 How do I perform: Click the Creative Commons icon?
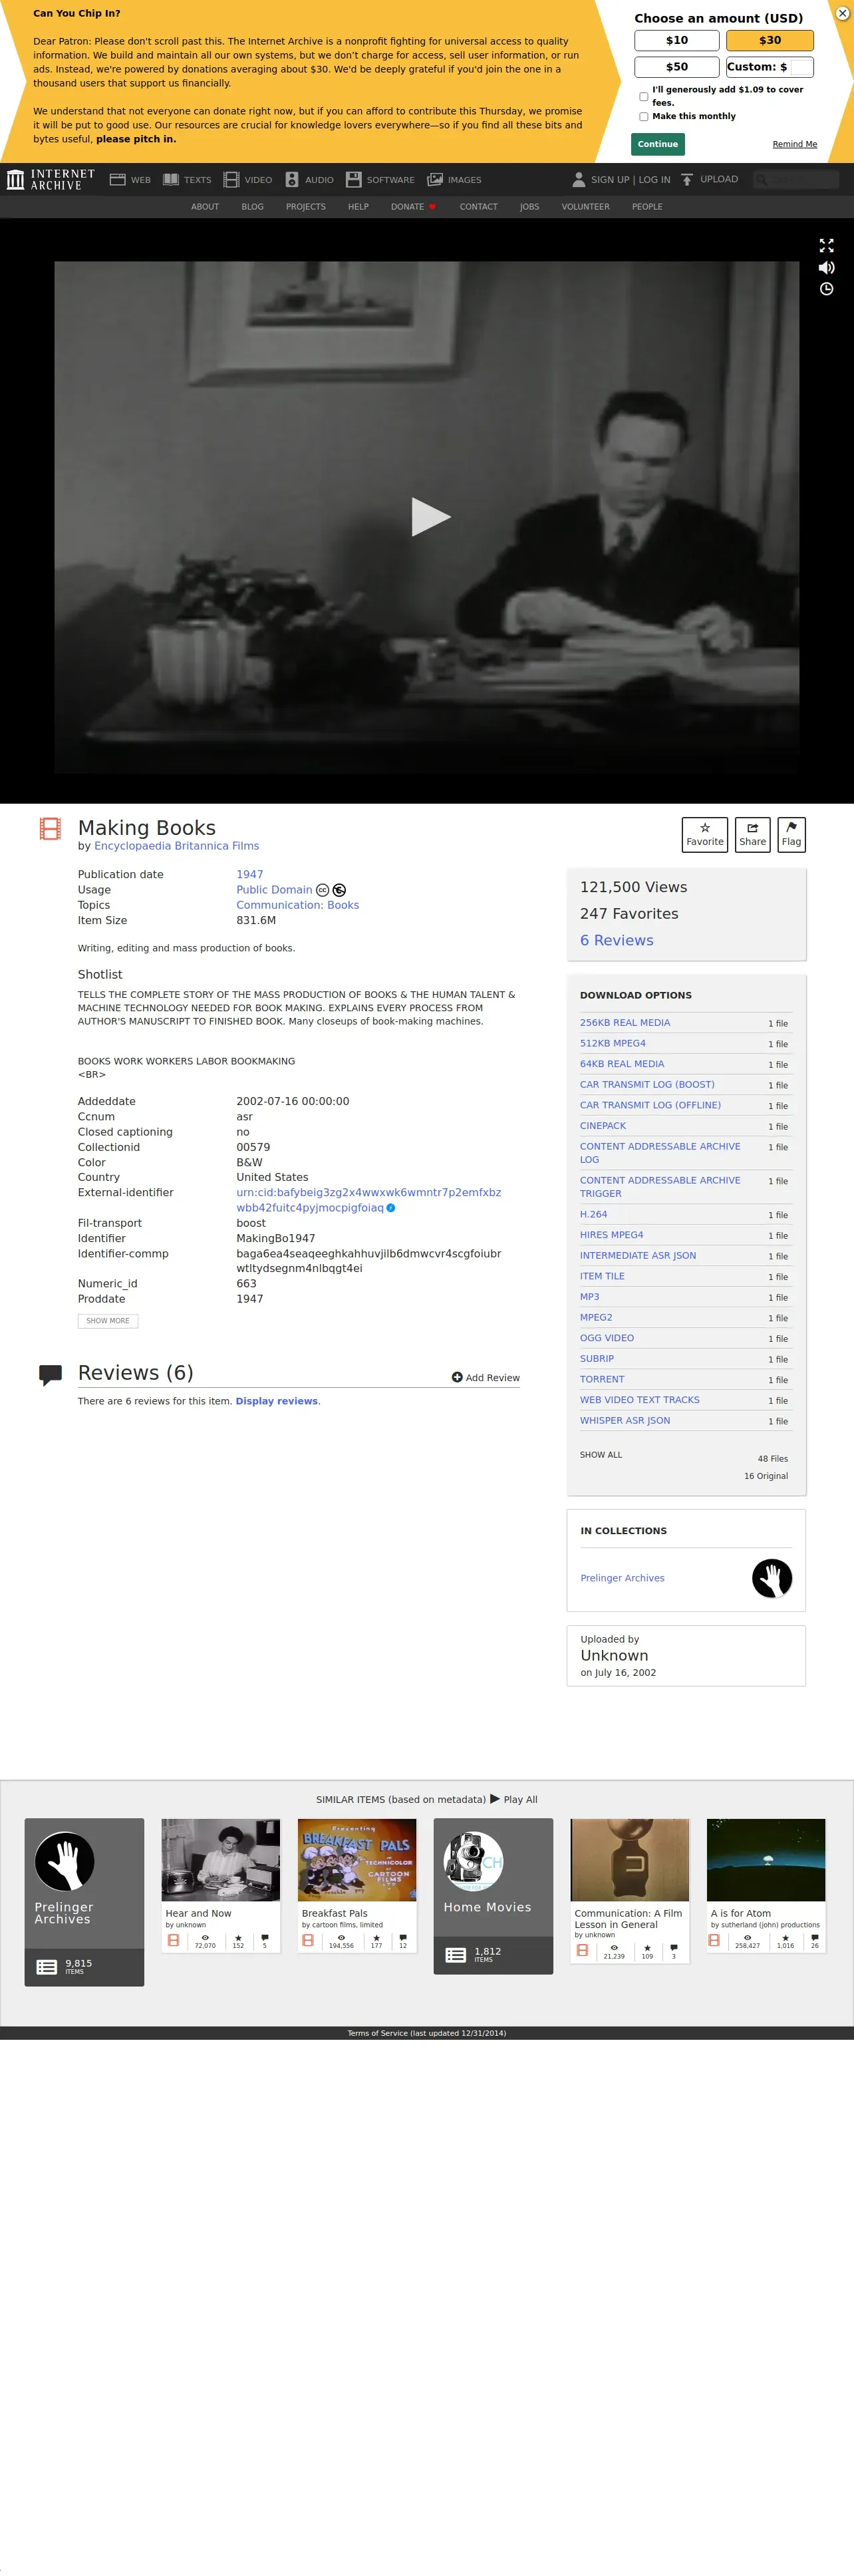coord(322,890)
